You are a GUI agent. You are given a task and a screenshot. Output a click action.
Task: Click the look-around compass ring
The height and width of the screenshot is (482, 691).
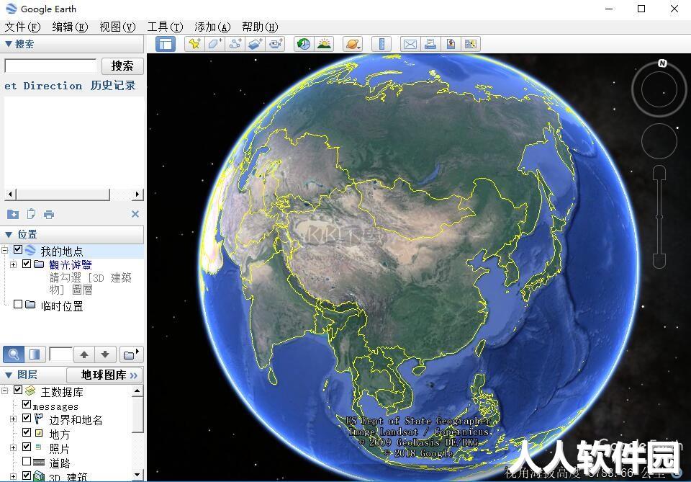click(x=659, y=89)
